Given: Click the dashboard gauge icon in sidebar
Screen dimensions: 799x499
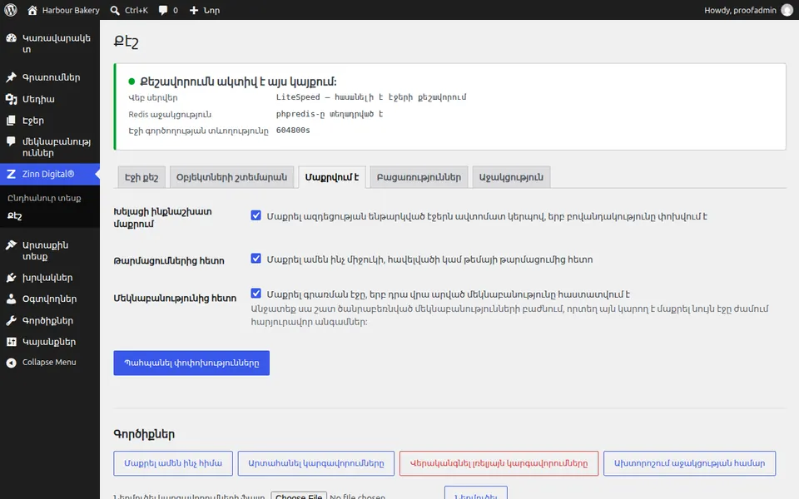Looking at the screenshot, I should coord(11,38).
